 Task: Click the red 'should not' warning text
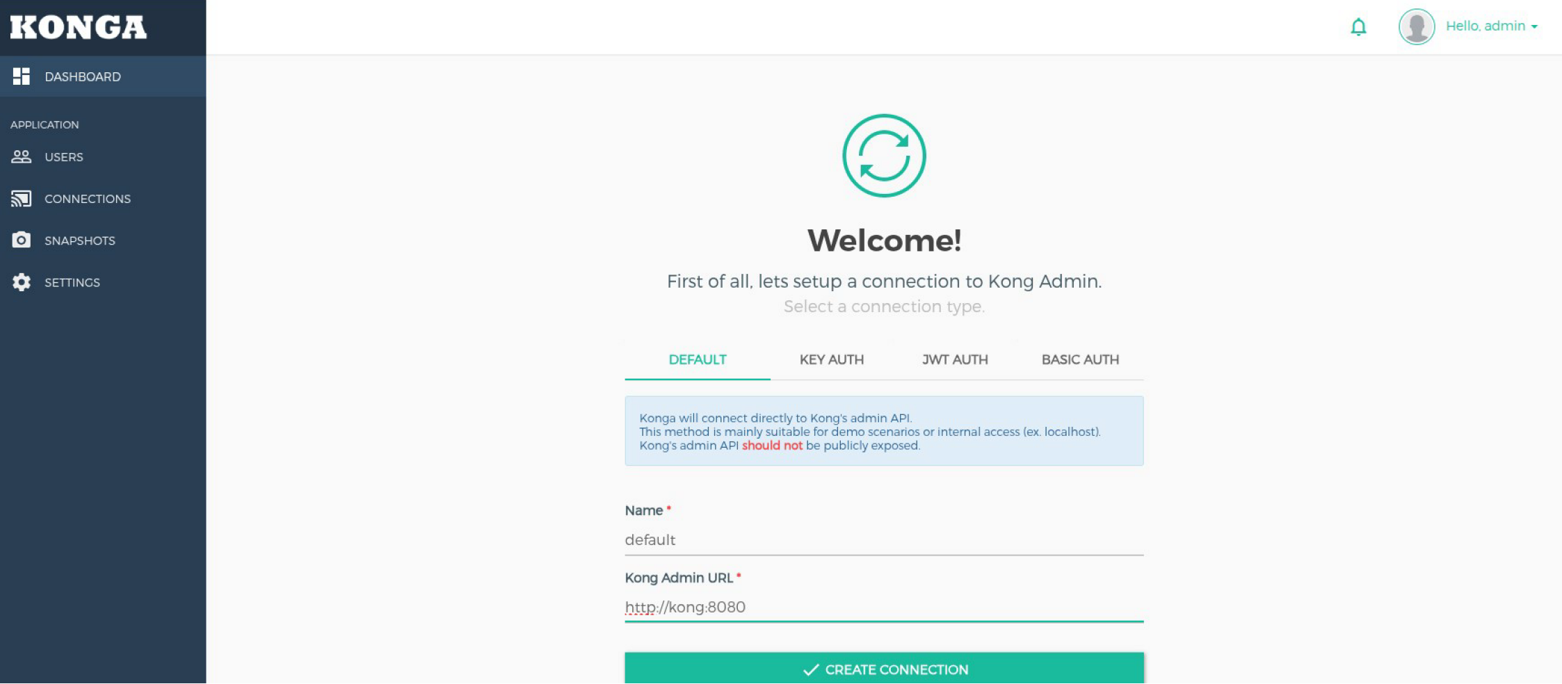pos(772,446)
